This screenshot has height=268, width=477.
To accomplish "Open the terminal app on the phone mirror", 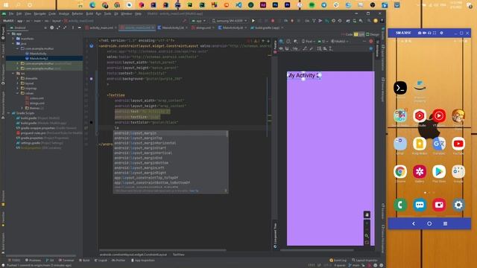I will click(400, 88).
